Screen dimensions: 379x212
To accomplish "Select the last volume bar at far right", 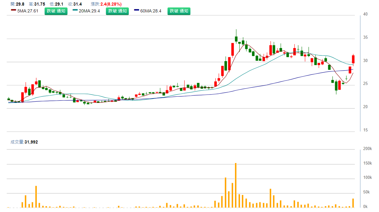I will [x=353, y=203].
